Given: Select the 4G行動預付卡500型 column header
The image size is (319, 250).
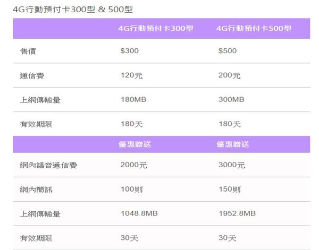Looking at the screenshot, I should coord(254,29).
